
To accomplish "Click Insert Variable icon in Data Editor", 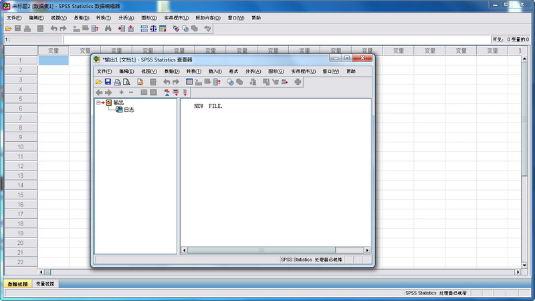I will click(130, 29).
